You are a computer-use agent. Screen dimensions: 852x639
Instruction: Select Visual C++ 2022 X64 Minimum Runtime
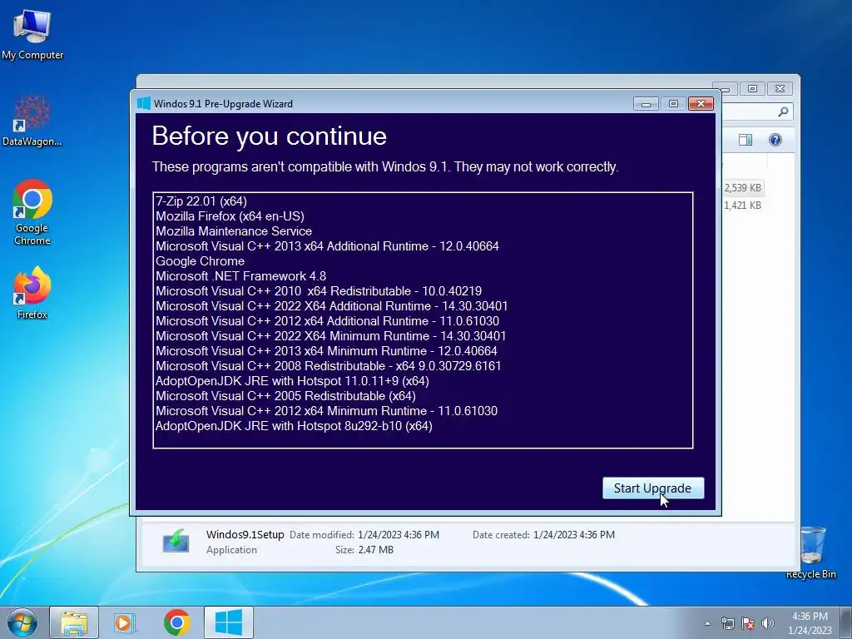331,336
